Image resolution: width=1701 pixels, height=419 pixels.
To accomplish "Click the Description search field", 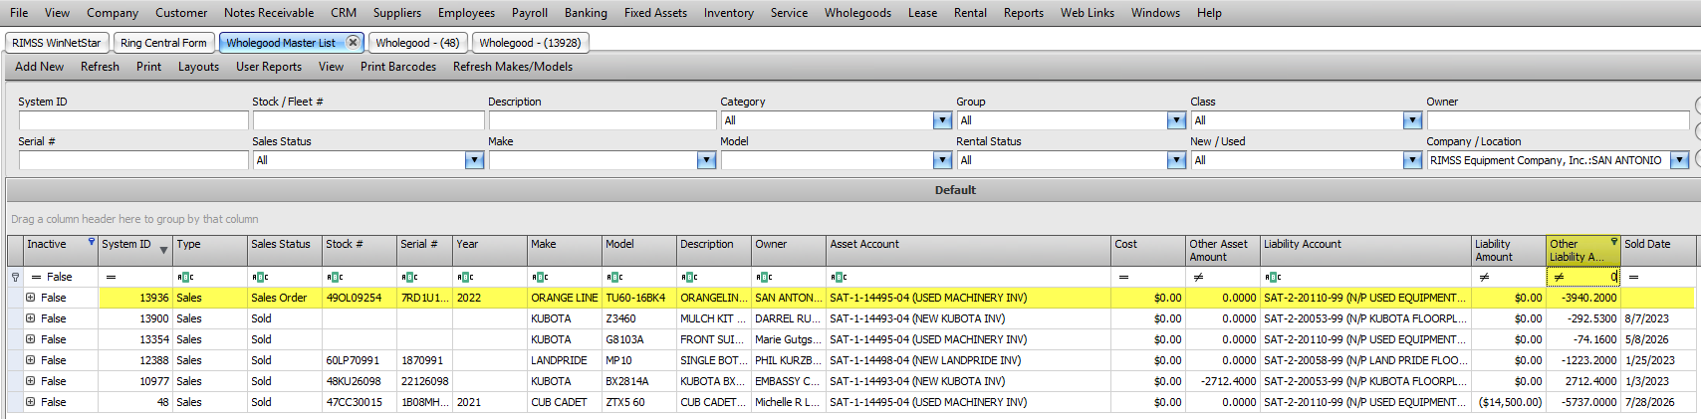I will point(603,120).
